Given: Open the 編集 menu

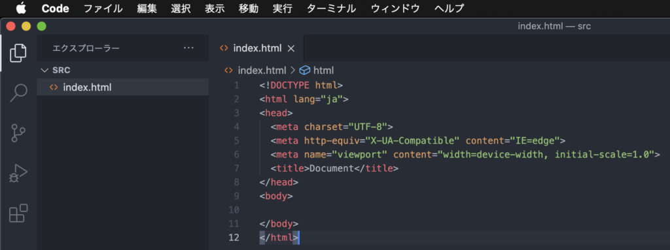Looking at the screenshot, I should coord(147,8).
